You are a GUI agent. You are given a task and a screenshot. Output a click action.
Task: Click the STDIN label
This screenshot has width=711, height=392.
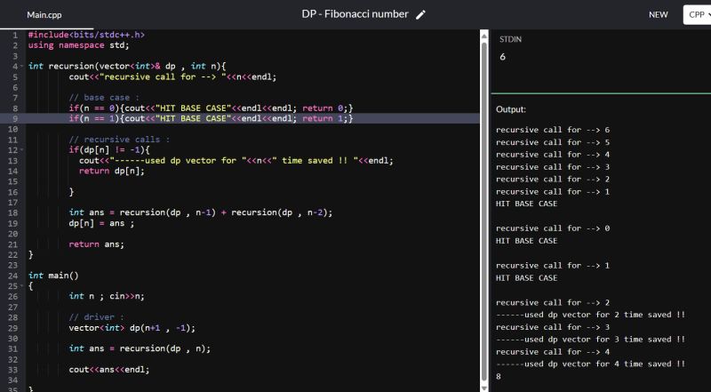coord(510,39)
